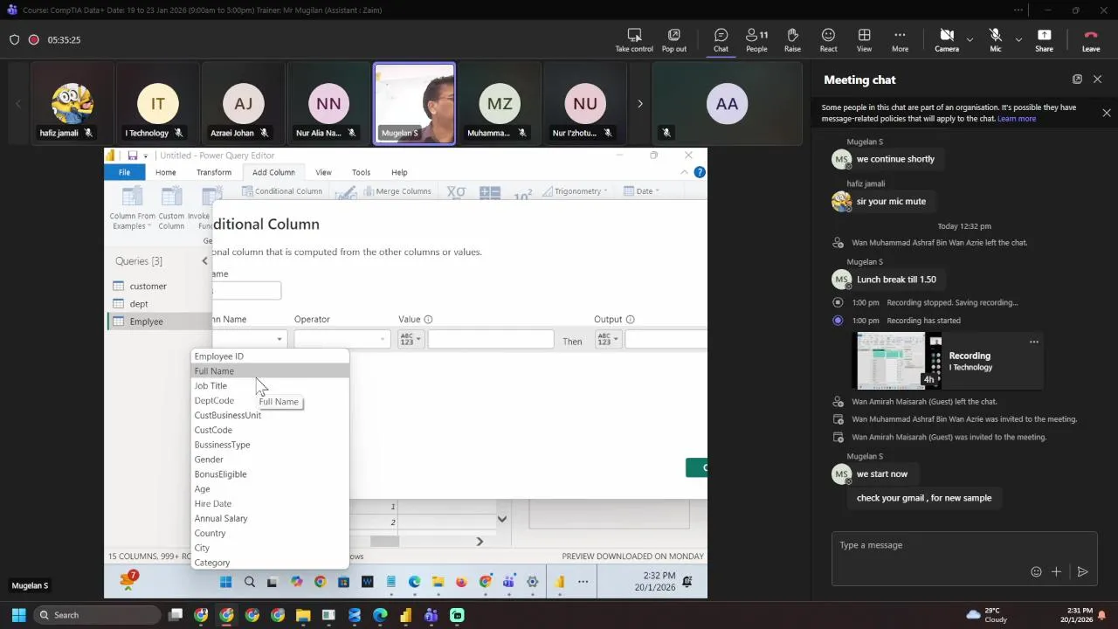Open Power Query help question icon
The image size is (1118, 629).
(x=700, y=172)
